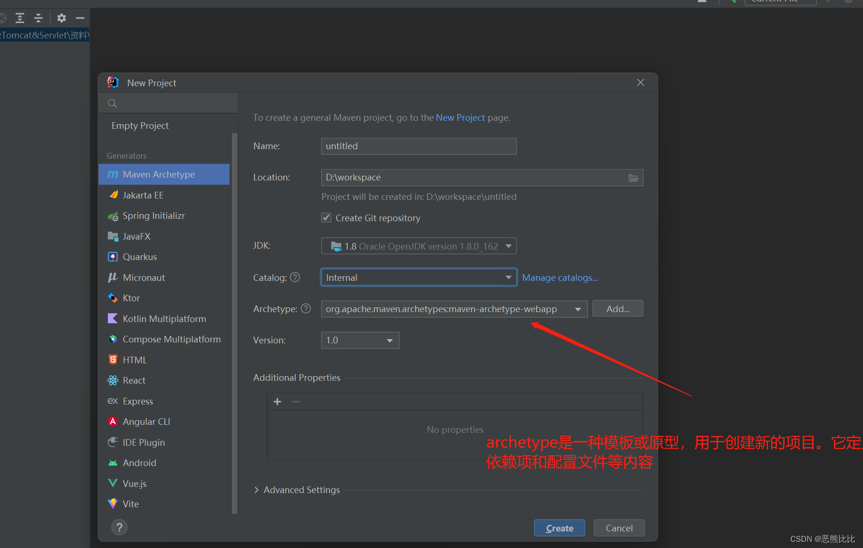
Task: Select the HTML project type
Action: 164,360
